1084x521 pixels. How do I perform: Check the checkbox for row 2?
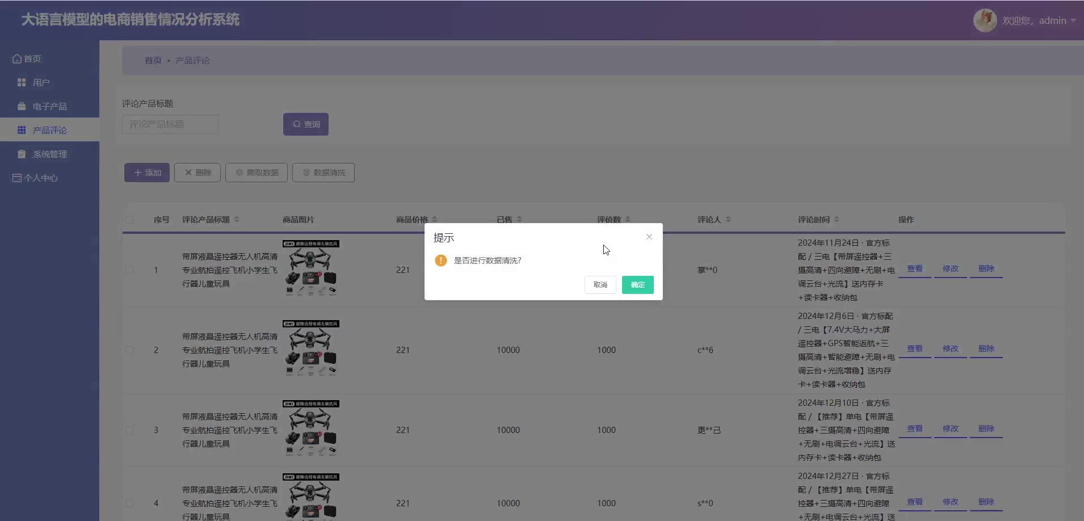129,350
